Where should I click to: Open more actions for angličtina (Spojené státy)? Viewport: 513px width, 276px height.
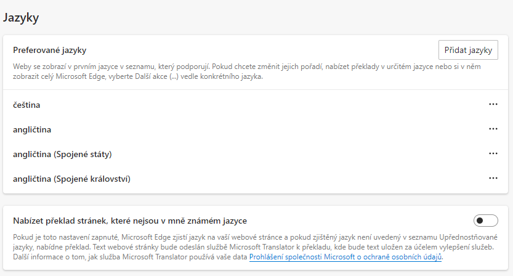point(493,153)
